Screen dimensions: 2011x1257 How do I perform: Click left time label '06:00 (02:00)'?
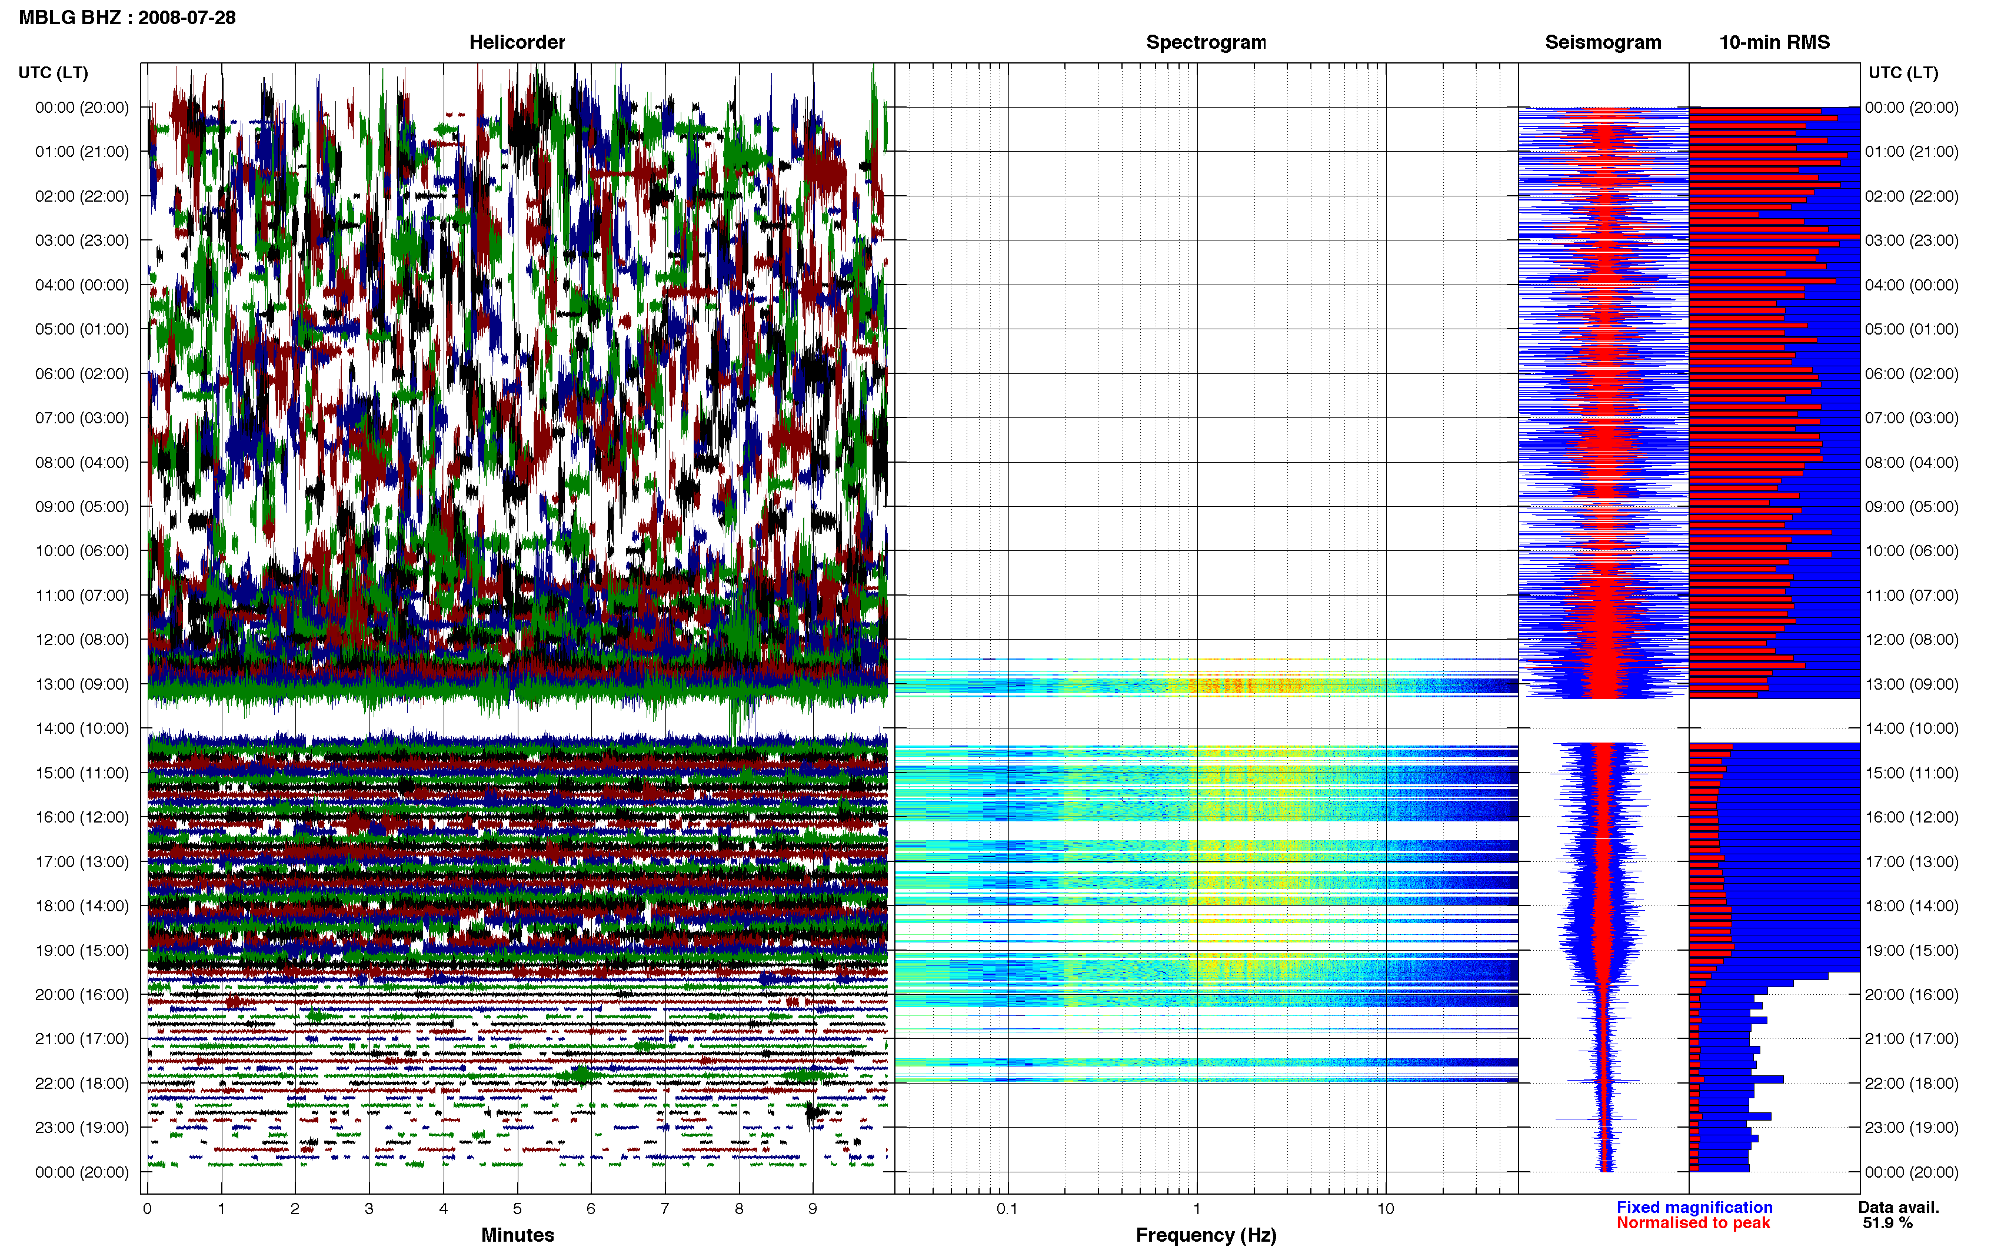tap(82, 374)
